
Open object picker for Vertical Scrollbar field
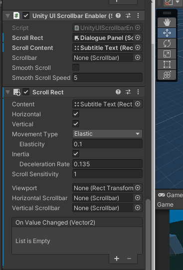click(138, 208)
